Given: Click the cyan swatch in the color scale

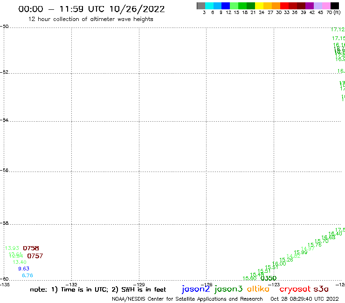Looking at the screenshot, I should point(209,6).
